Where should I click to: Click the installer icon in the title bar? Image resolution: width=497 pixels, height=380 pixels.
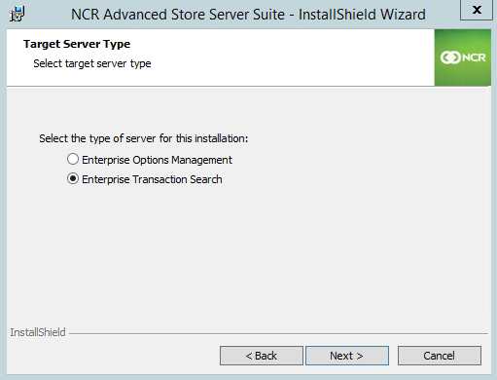coord(17,15)
